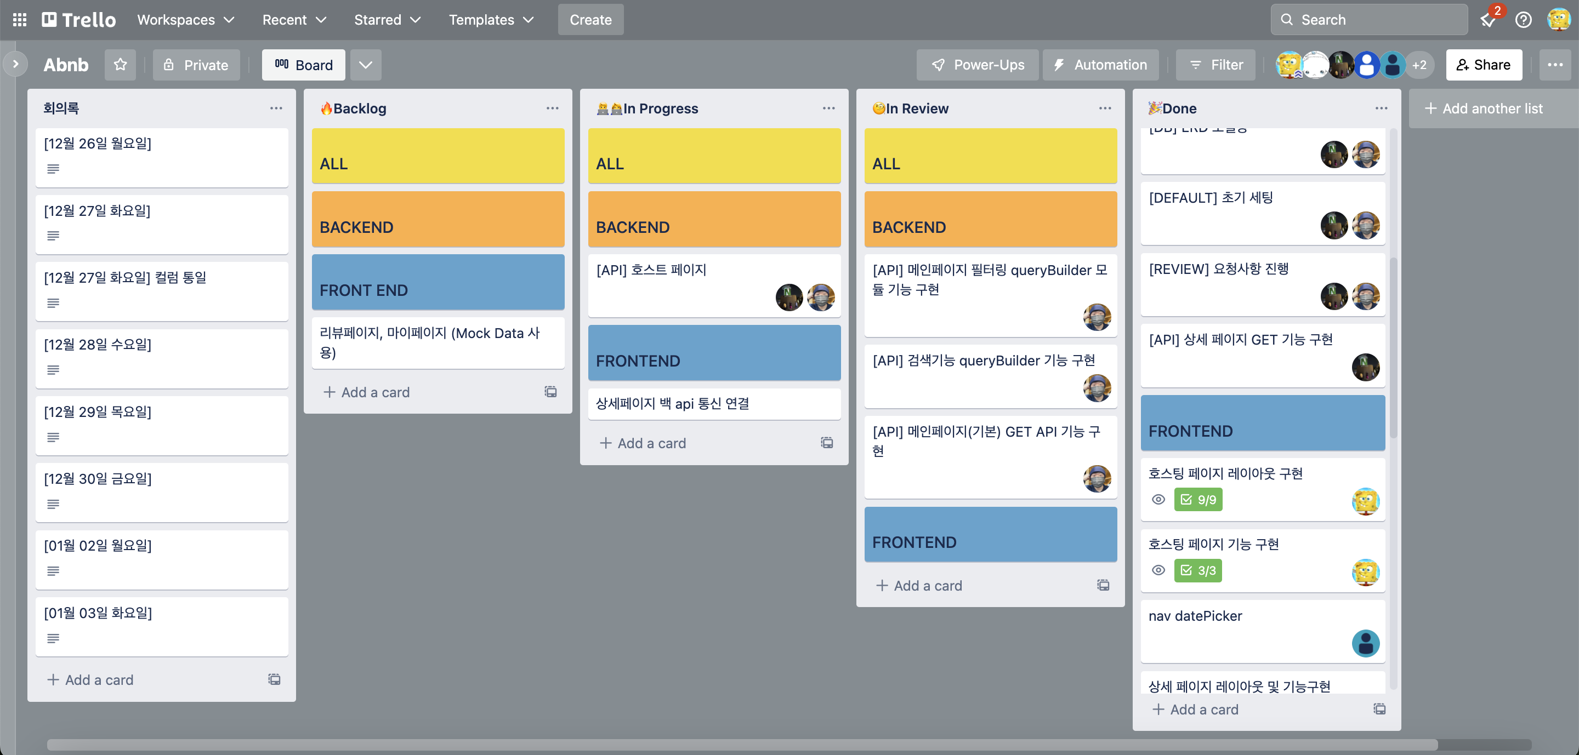Open the board view switcher chevron

click(366, 64)
